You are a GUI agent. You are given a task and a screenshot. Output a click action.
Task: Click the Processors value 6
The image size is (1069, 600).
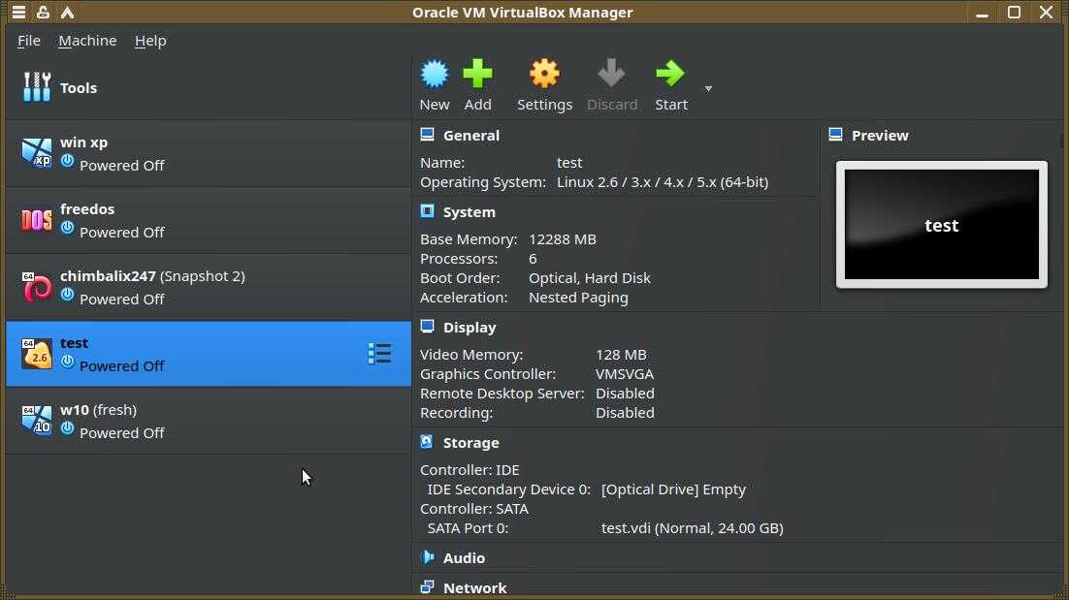pos(533,259)
